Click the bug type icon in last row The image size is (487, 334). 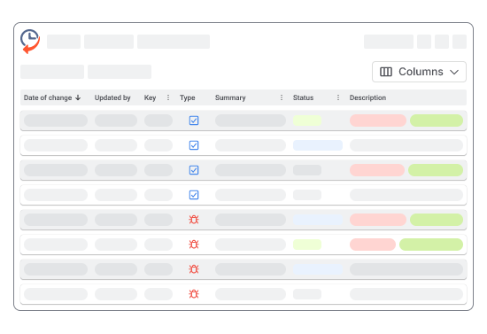point(194,294)
